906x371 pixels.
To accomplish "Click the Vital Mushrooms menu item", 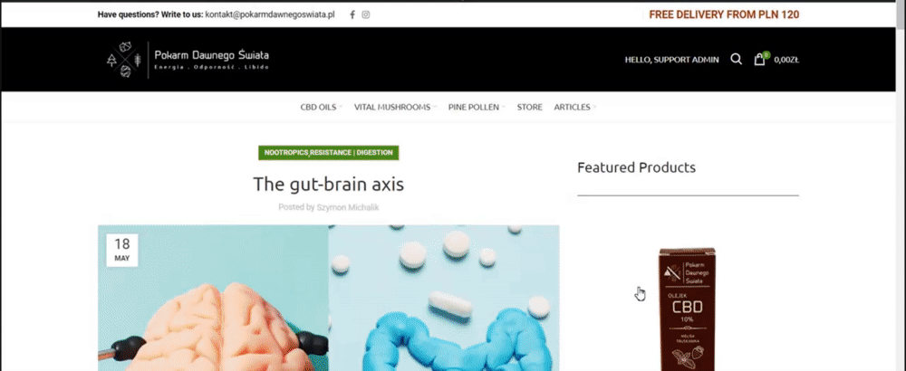I will (x=392, y=107).
